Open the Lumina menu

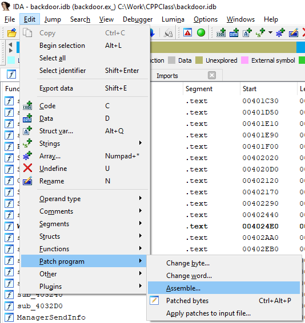[173, 19]
